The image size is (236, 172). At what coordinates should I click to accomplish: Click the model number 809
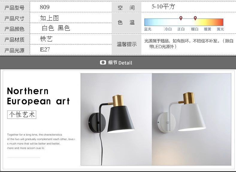(45, 7)
